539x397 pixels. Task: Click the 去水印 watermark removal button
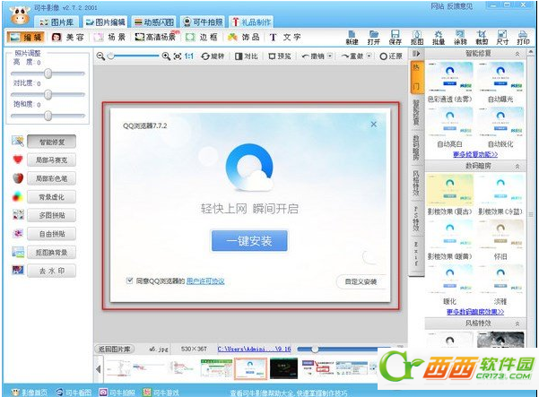pos(51,271)
